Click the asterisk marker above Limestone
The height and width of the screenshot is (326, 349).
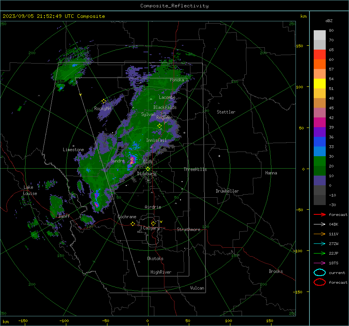pos(73,146)
